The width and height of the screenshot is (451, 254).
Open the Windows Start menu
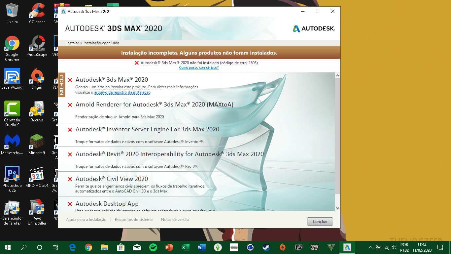pos(8,247)
